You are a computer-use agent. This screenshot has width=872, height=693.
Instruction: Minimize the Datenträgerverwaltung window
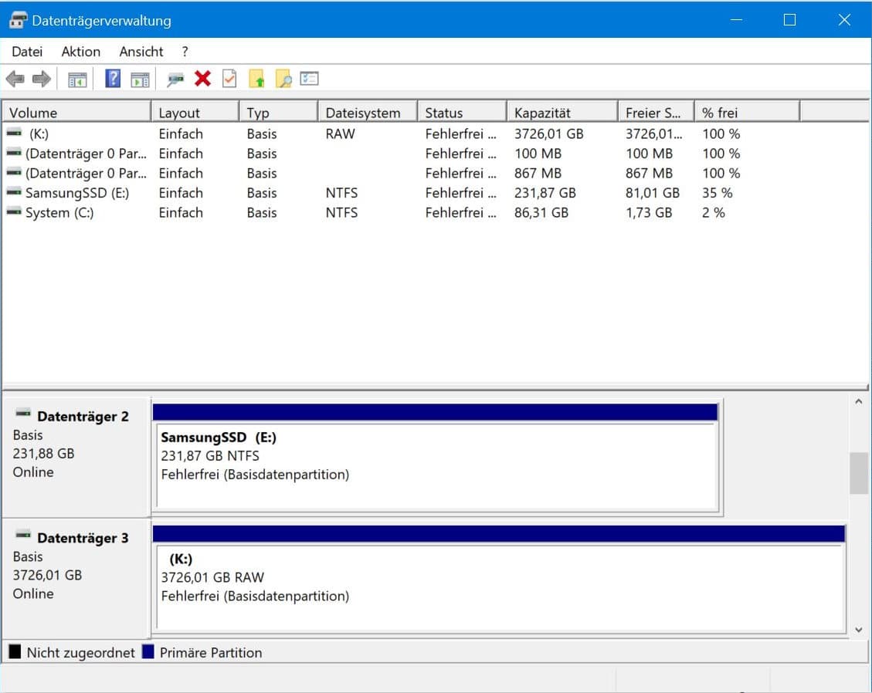pyautogui.click(x=736, y=20)
